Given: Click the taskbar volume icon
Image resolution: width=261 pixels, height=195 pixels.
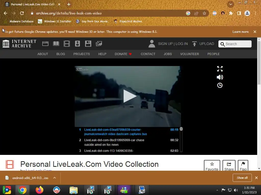Looking at the screenshot, I should [x=236, y=190].
